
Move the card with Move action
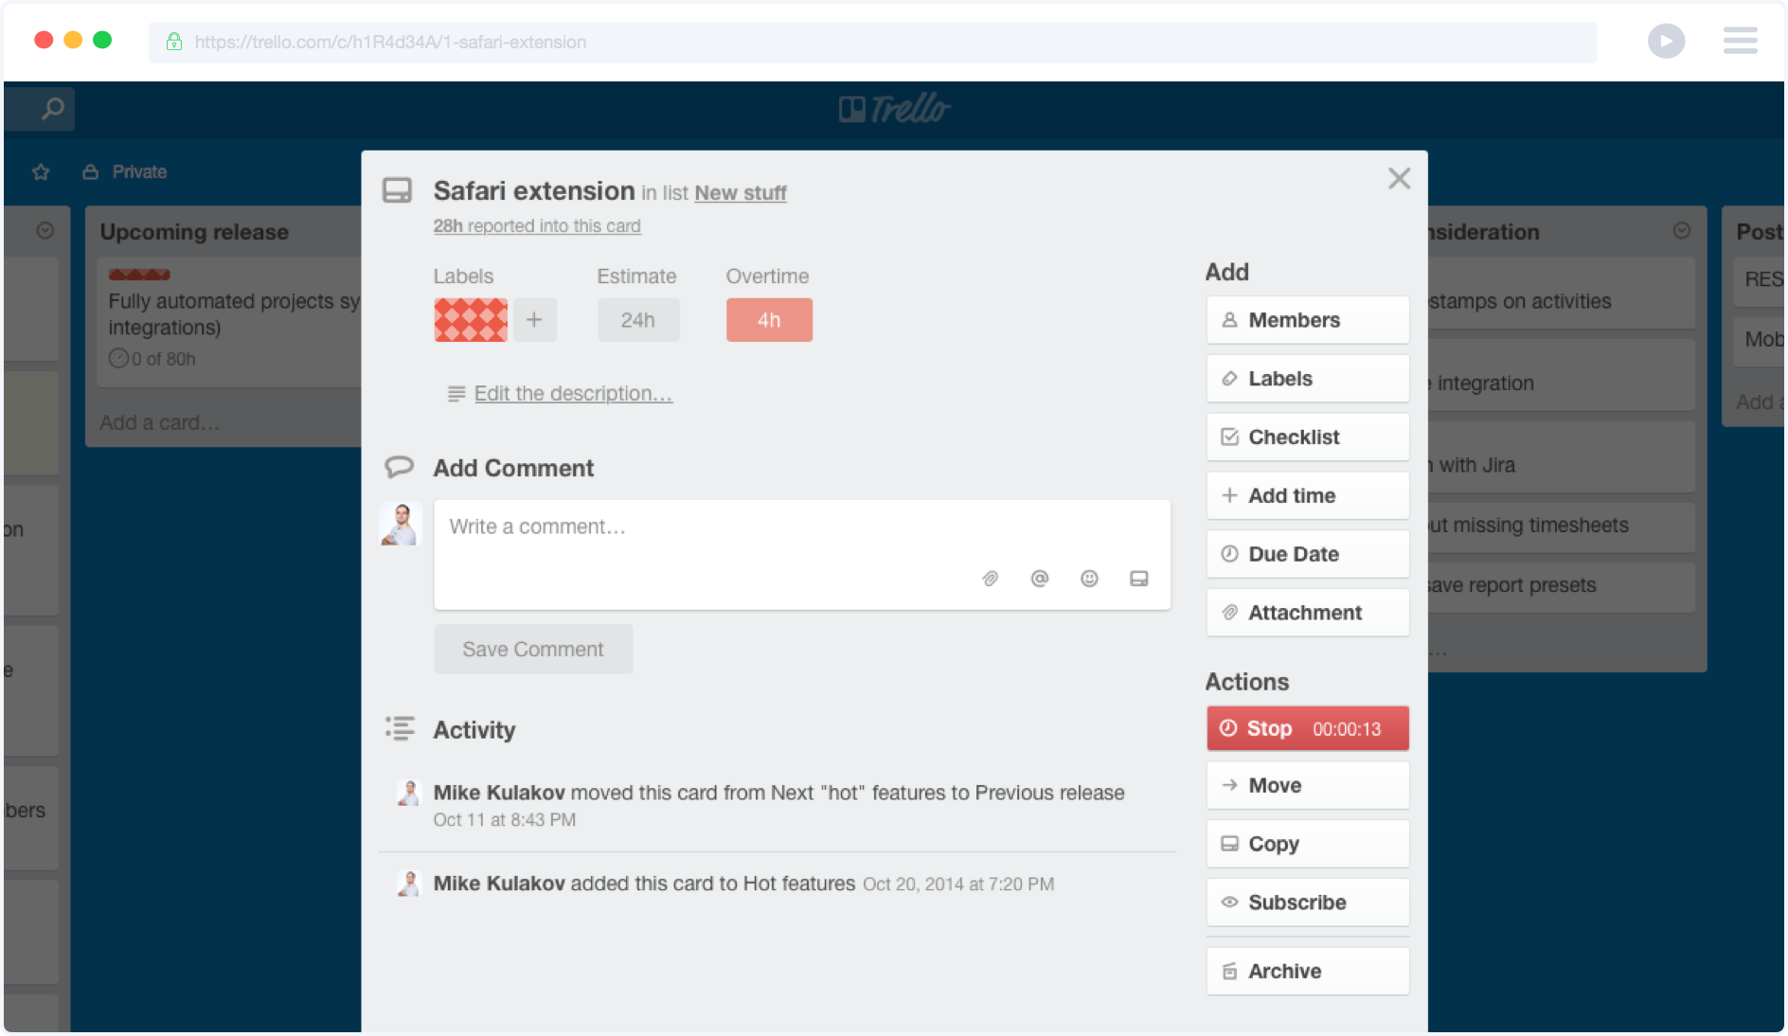[1308, 786]
